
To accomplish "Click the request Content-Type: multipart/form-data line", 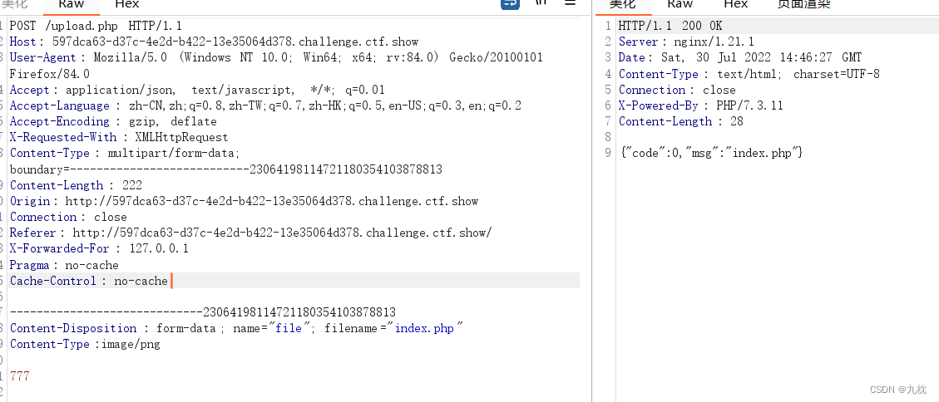I will point(125,153).
